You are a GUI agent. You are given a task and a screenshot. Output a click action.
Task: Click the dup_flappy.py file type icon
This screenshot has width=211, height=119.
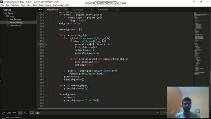pyautogui.click(x=8, y=19)
